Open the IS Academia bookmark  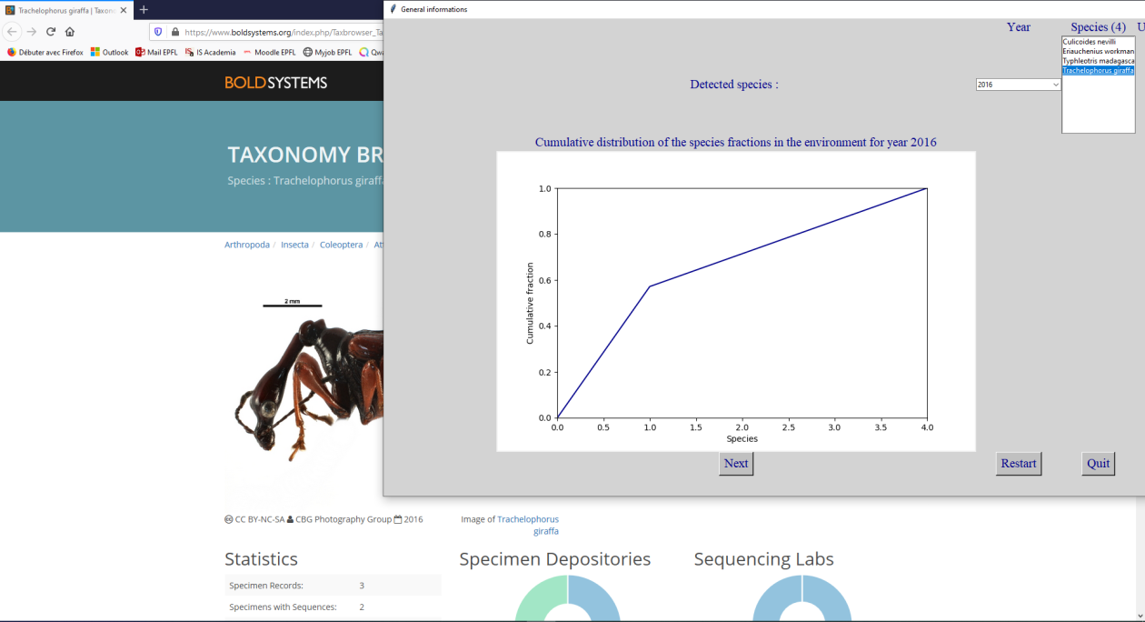(x=210, y=52)
